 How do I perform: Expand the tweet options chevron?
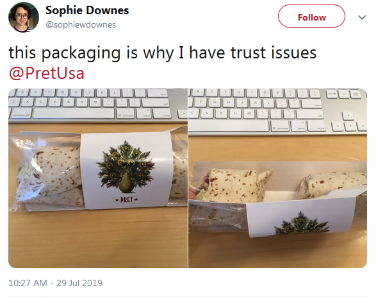362,17
